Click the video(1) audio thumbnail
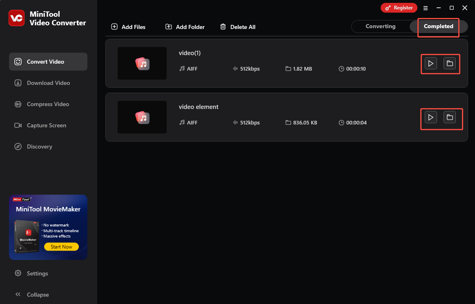475x304 pixels. (x=142, y=63)
